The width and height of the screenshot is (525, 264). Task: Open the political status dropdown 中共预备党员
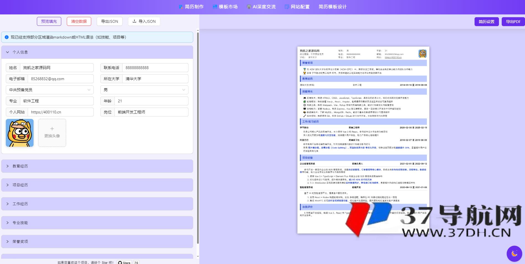click(x=50, y=90)
